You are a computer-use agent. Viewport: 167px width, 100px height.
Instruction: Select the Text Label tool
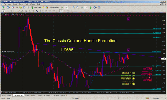[33, 11]
